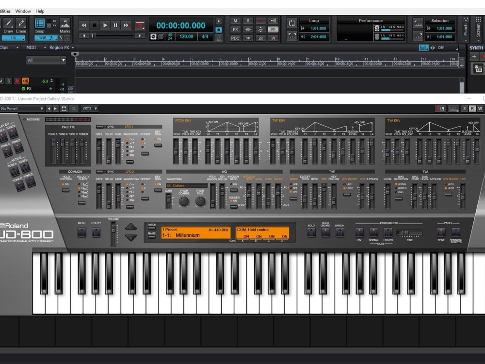Go to next preset arrow
Screen dimensions: 485x364
(55, 109)
